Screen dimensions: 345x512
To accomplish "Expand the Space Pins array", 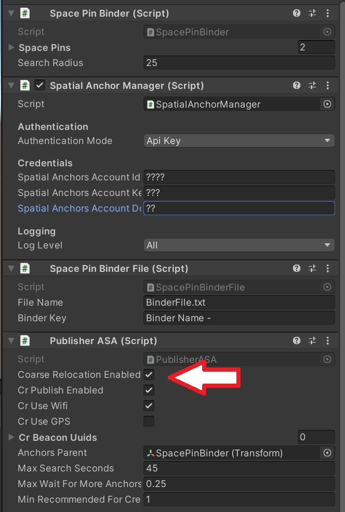I will (11, 47).
